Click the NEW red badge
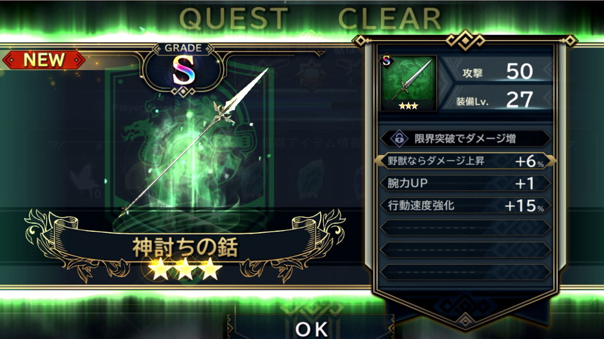 click(x=44, y=60)
